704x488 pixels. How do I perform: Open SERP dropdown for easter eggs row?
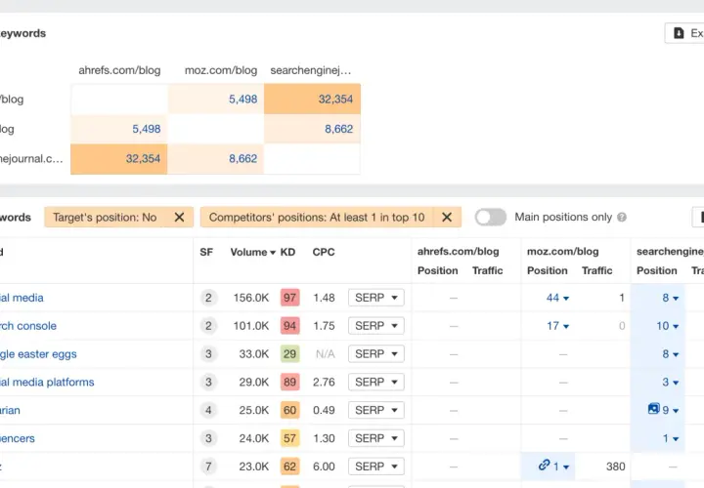click(x=376, y=354)
